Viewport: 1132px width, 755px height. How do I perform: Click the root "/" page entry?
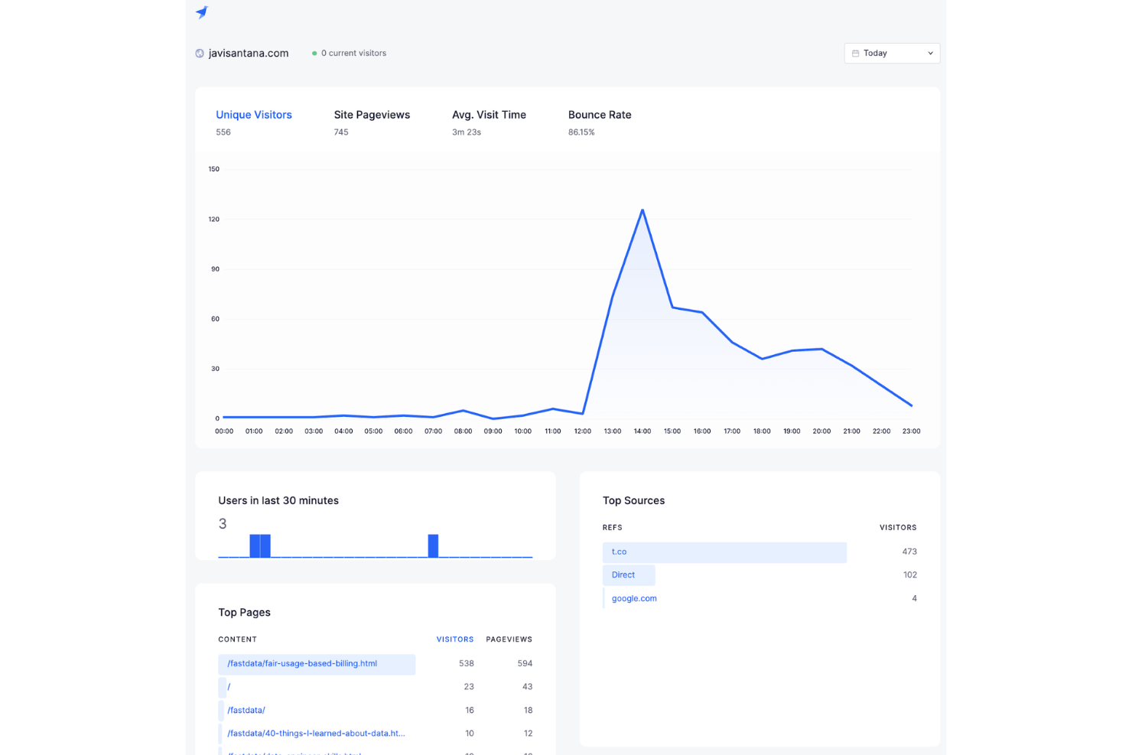[228, 686]
